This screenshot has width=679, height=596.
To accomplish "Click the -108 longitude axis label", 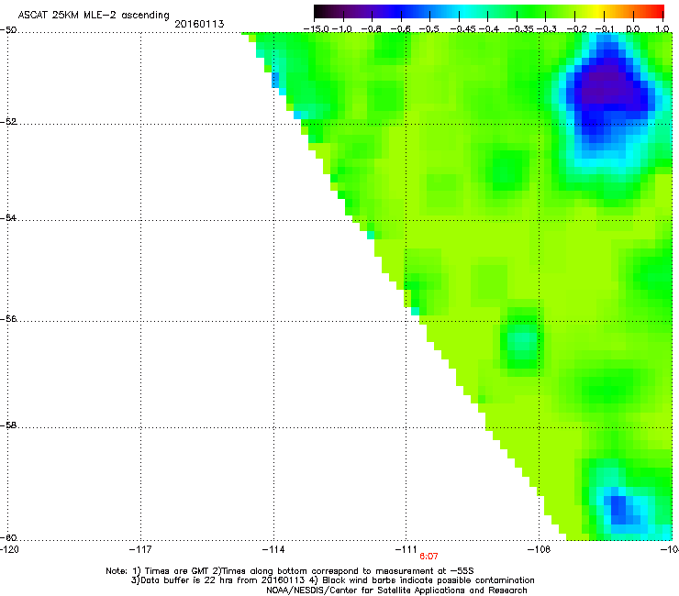I will (x=539, y=549).
